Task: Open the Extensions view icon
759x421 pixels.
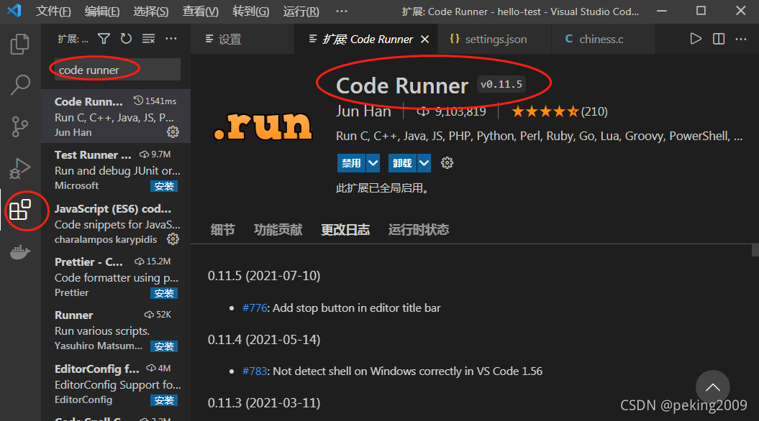Action: tap(20, 210)
